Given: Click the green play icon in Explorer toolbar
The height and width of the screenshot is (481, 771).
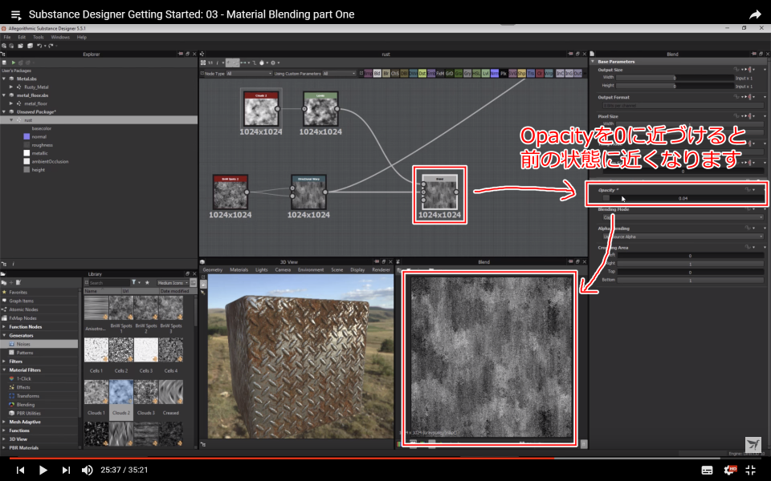Looking at the screenshot, I should point(14,63).
